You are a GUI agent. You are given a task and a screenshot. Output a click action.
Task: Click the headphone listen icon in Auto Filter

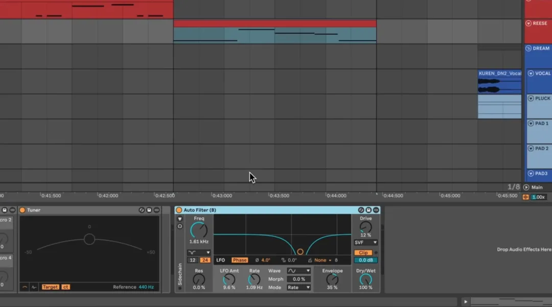[180, 226]
